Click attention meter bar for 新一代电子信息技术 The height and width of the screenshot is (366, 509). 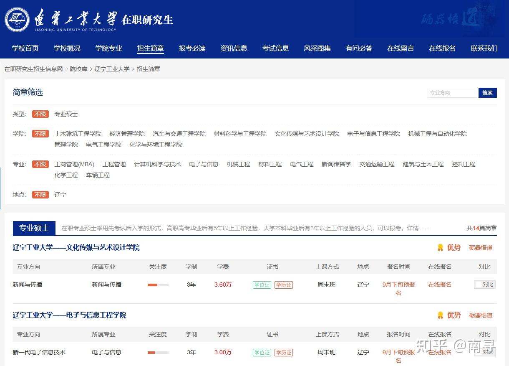click(x=158, y=353)
